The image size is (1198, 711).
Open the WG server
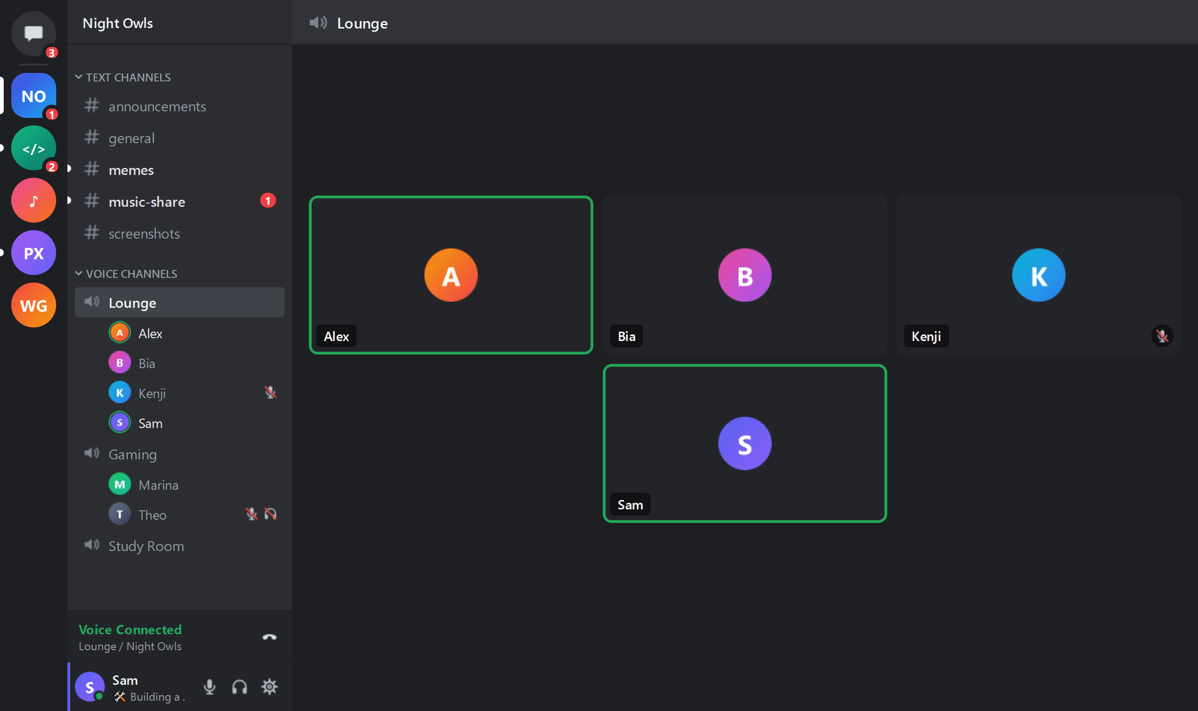(x=34, y=305)
